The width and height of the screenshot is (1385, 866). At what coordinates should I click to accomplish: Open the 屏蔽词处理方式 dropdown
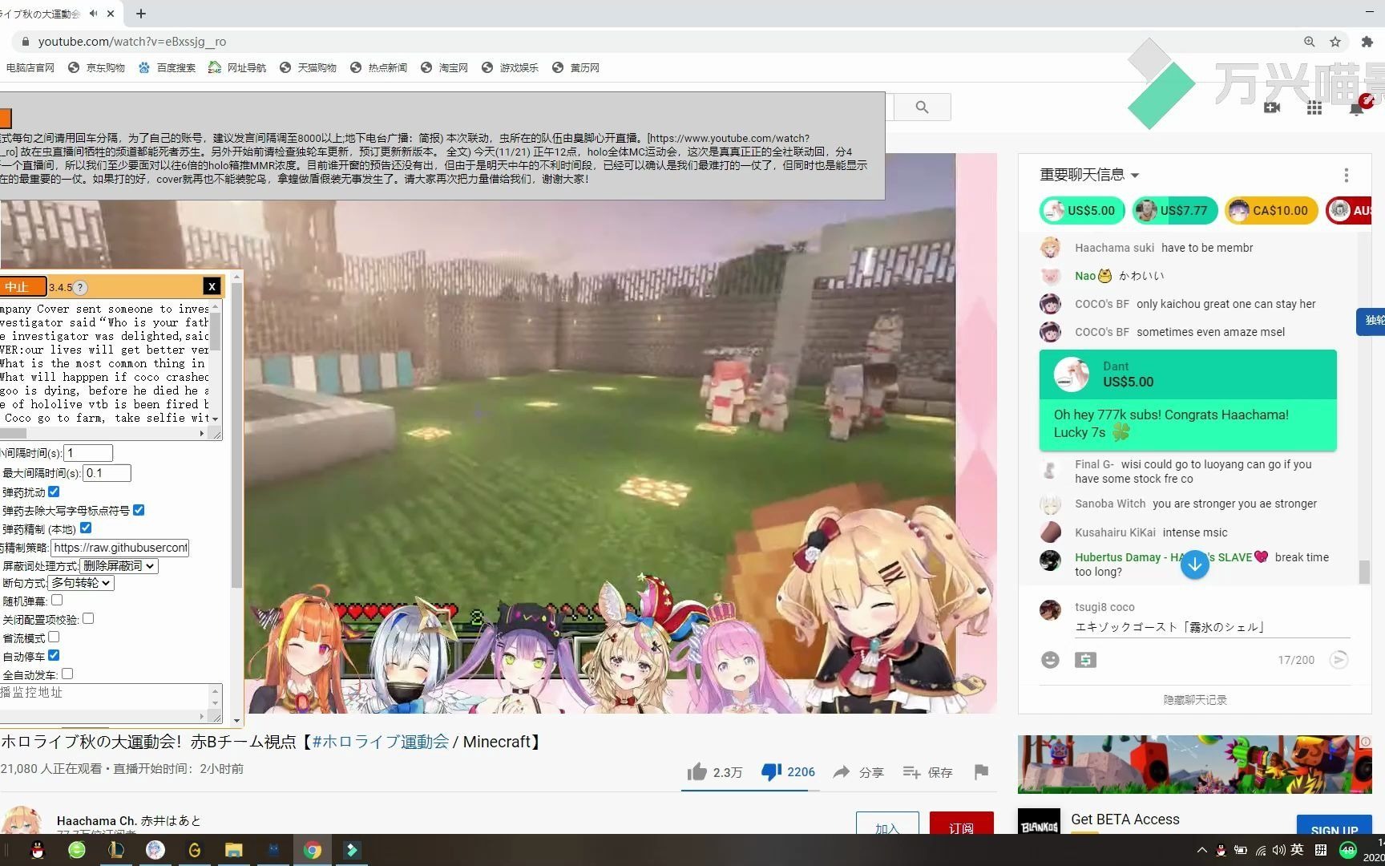click(x=119, y=565)
